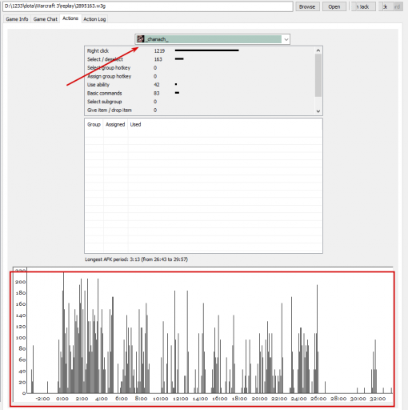This screenshot has width=408, height=410.
Task: Click the 200 value on the graph's vertical axis
Action: coord(21,282)
